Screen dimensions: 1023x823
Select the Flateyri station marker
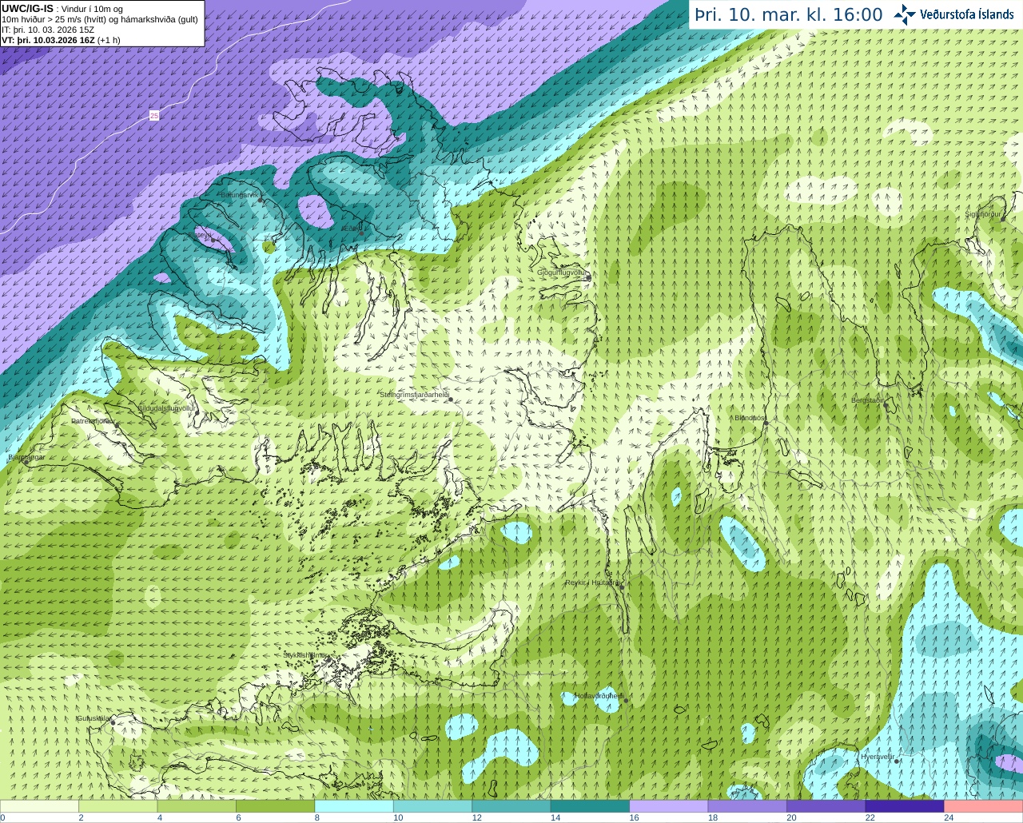tap(213, 240)
